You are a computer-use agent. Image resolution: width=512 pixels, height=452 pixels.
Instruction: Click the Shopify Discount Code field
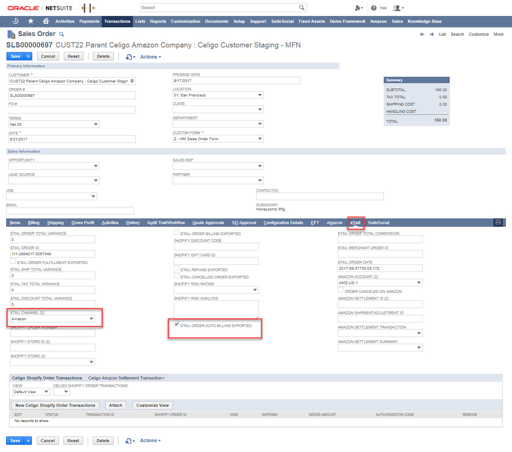click(x=216, y=247)
